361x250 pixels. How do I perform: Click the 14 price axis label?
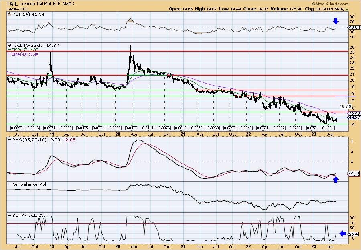coord(352,125)
